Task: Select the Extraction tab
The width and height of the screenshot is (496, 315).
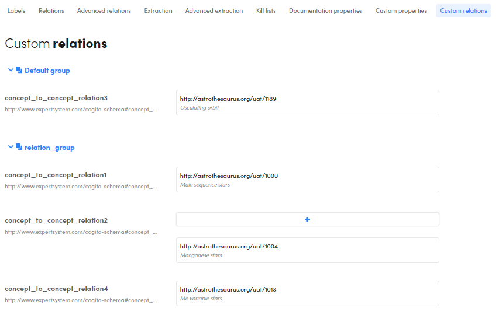Action: click(x=159, y=10)
